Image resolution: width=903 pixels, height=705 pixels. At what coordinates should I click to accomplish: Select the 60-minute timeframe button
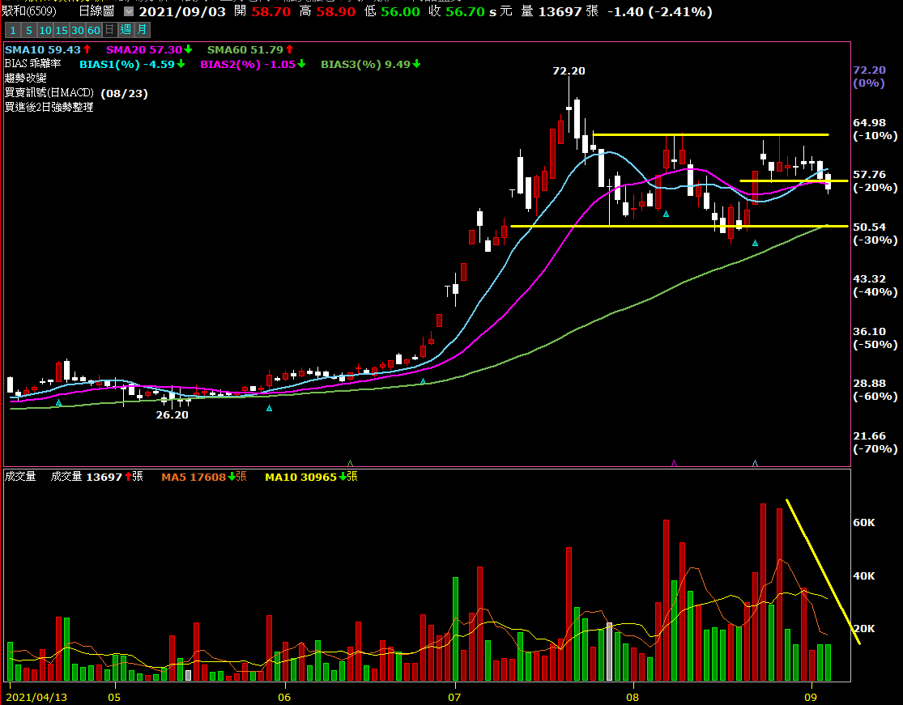(x=93, y=30)
